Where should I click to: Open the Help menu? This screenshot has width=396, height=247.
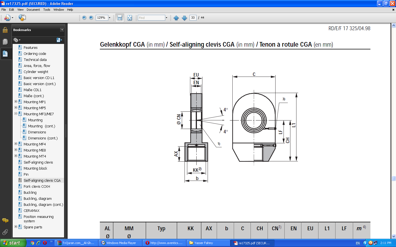pyautogui.click(x=70, y=10)
